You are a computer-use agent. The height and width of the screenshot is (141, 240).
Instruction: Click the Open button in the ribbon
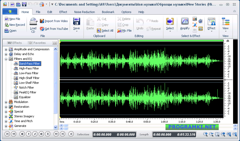click(10, 31)
